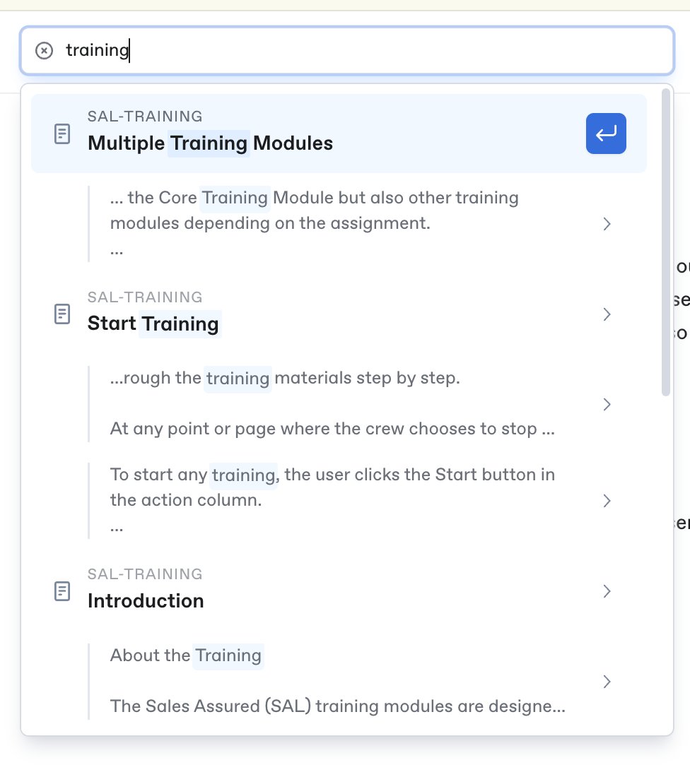Click the document icon beside Introduction
This screenshot has width=690, height=777.
pos(62,591)
